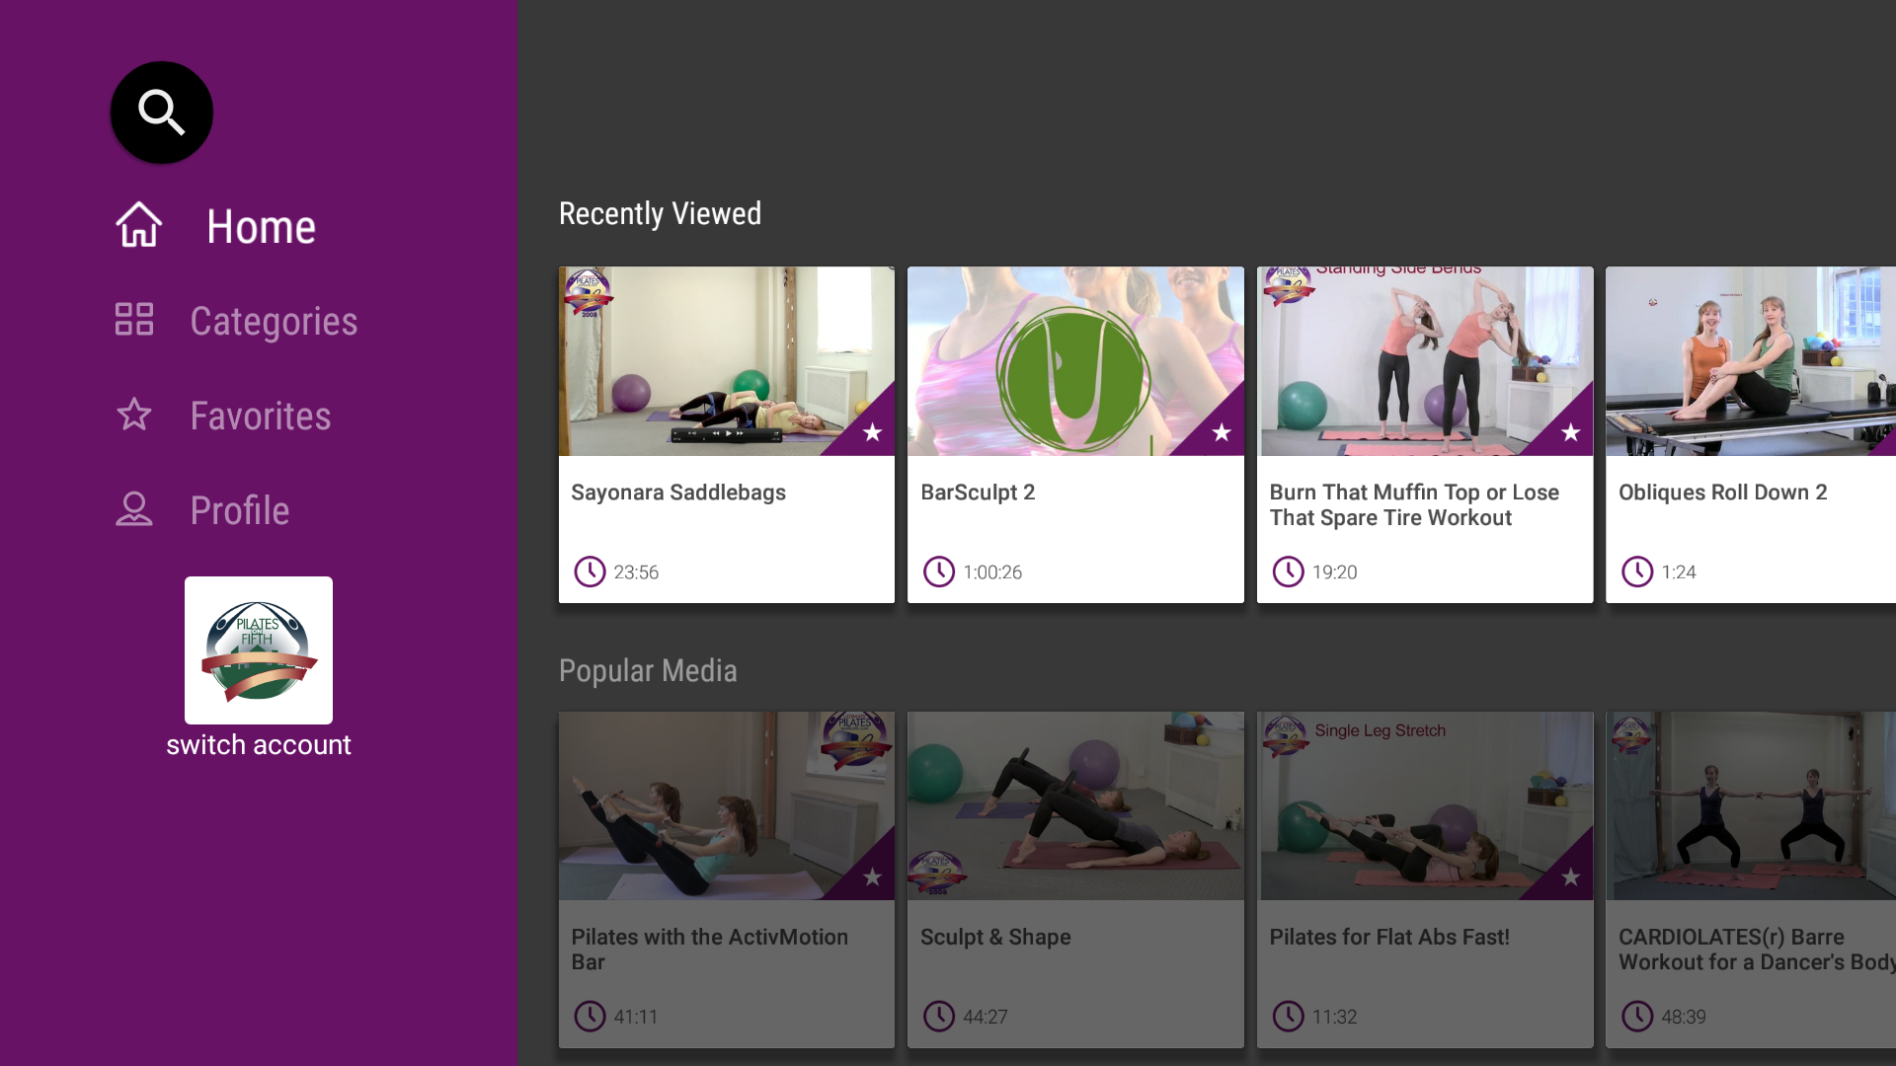
Task: Open search with the magnifier icon
Action: [x=161, y=113]
